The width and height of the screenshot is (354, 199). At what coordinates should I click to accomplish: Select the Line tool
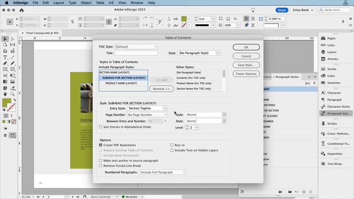[x=13, y=57]
